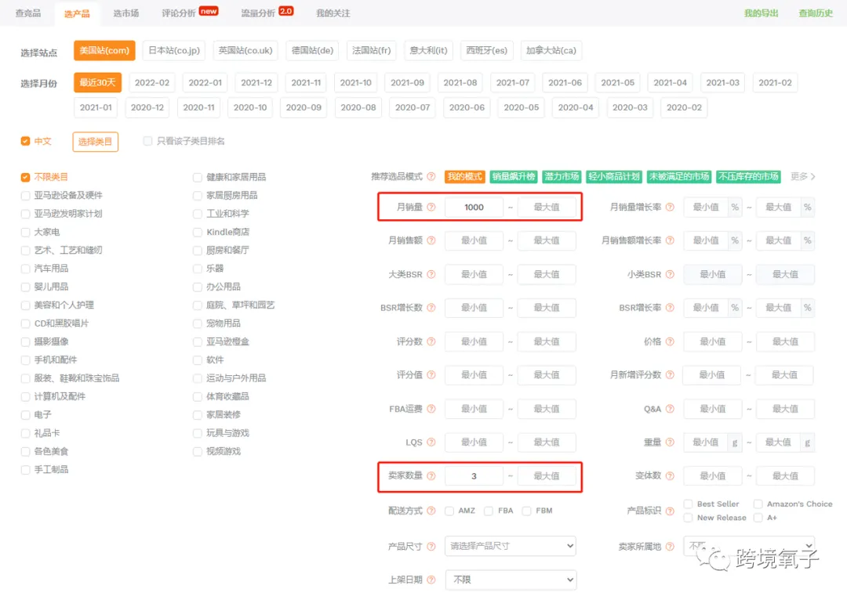The height and width of the screenshot is (596, 847).
Task: Click the help icon next to 月销售额增长率
Action: click(670, 240)
